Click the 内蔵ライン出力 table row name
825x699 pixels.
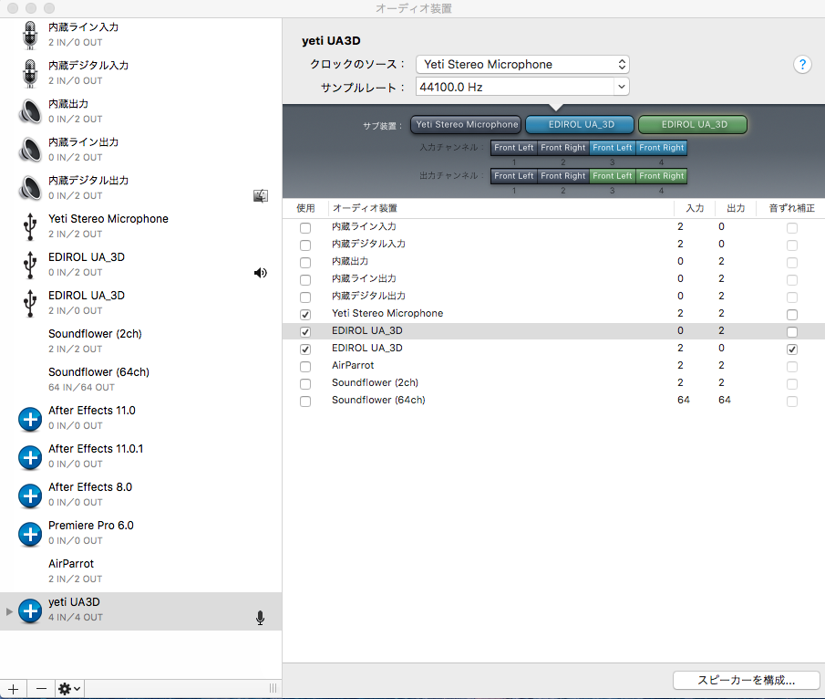coord(364,278)
